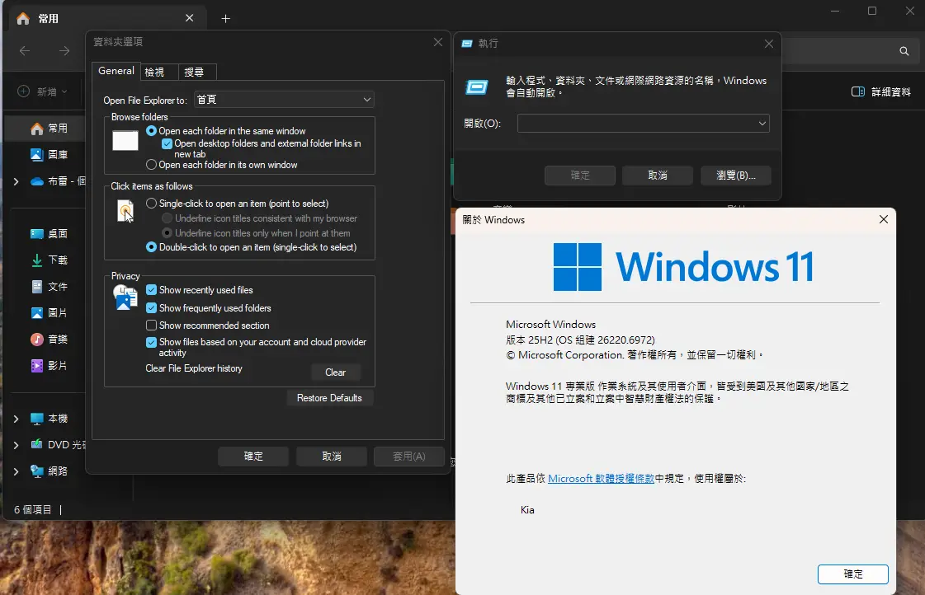Select the 網路 network icon in sidebar
The image size is (925, 595).
coord(37,471)
